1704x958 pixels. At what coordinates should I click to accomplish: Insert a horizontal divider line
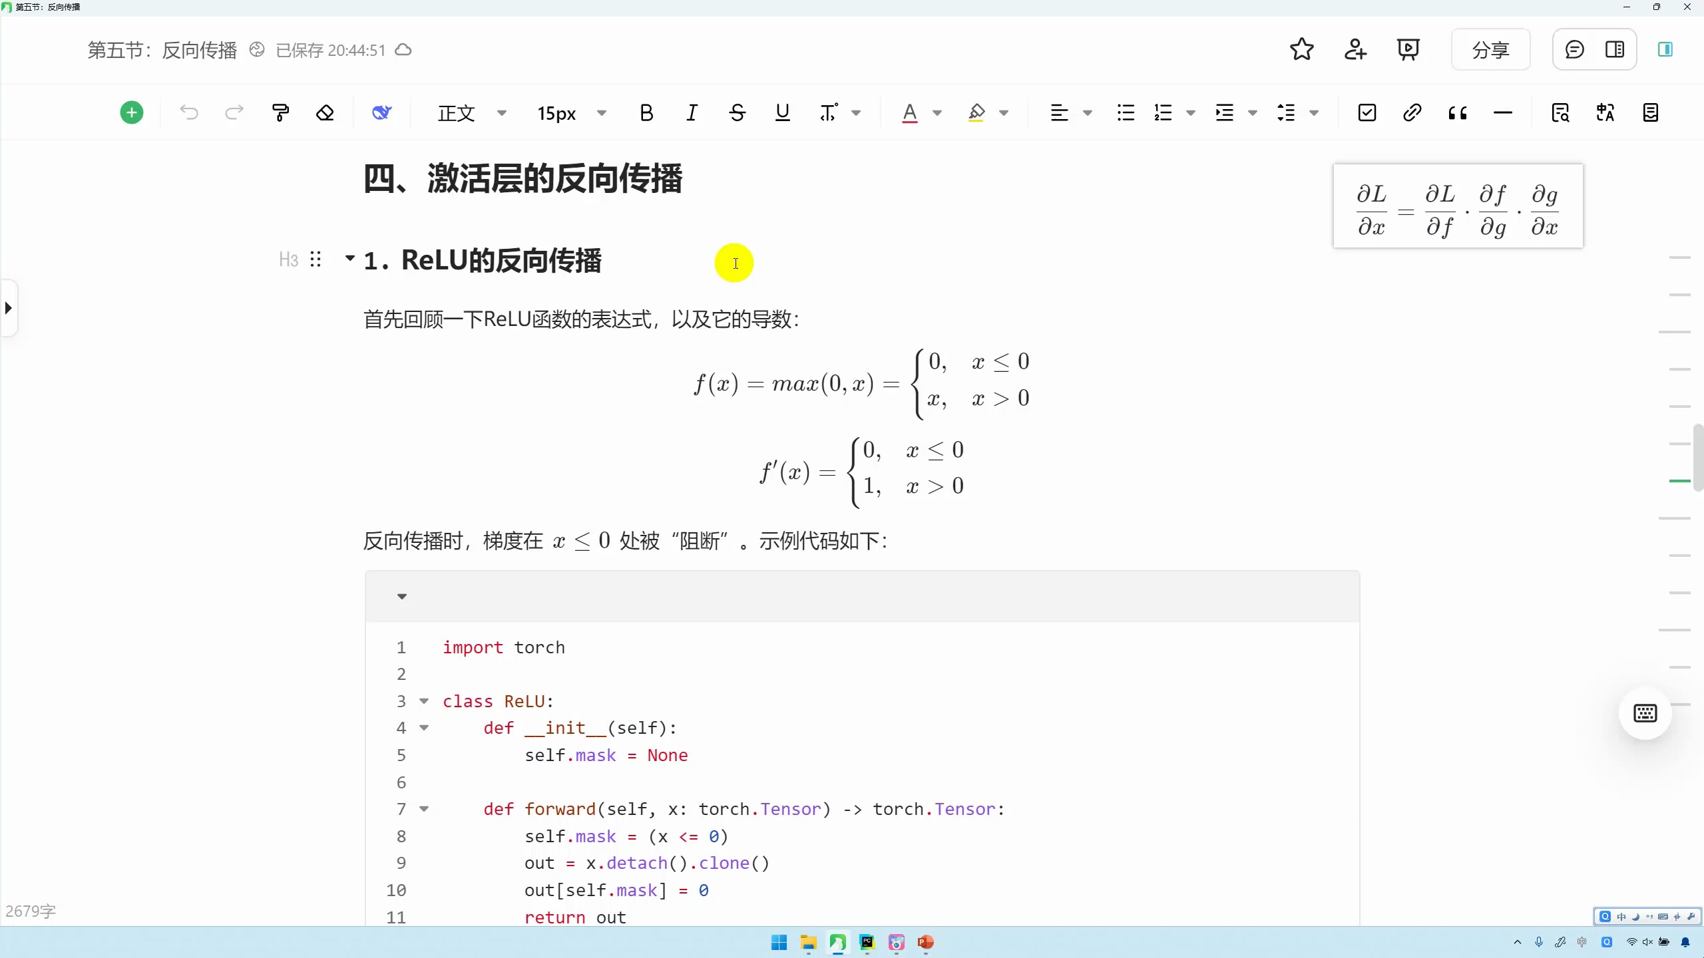pos(1503,112)
